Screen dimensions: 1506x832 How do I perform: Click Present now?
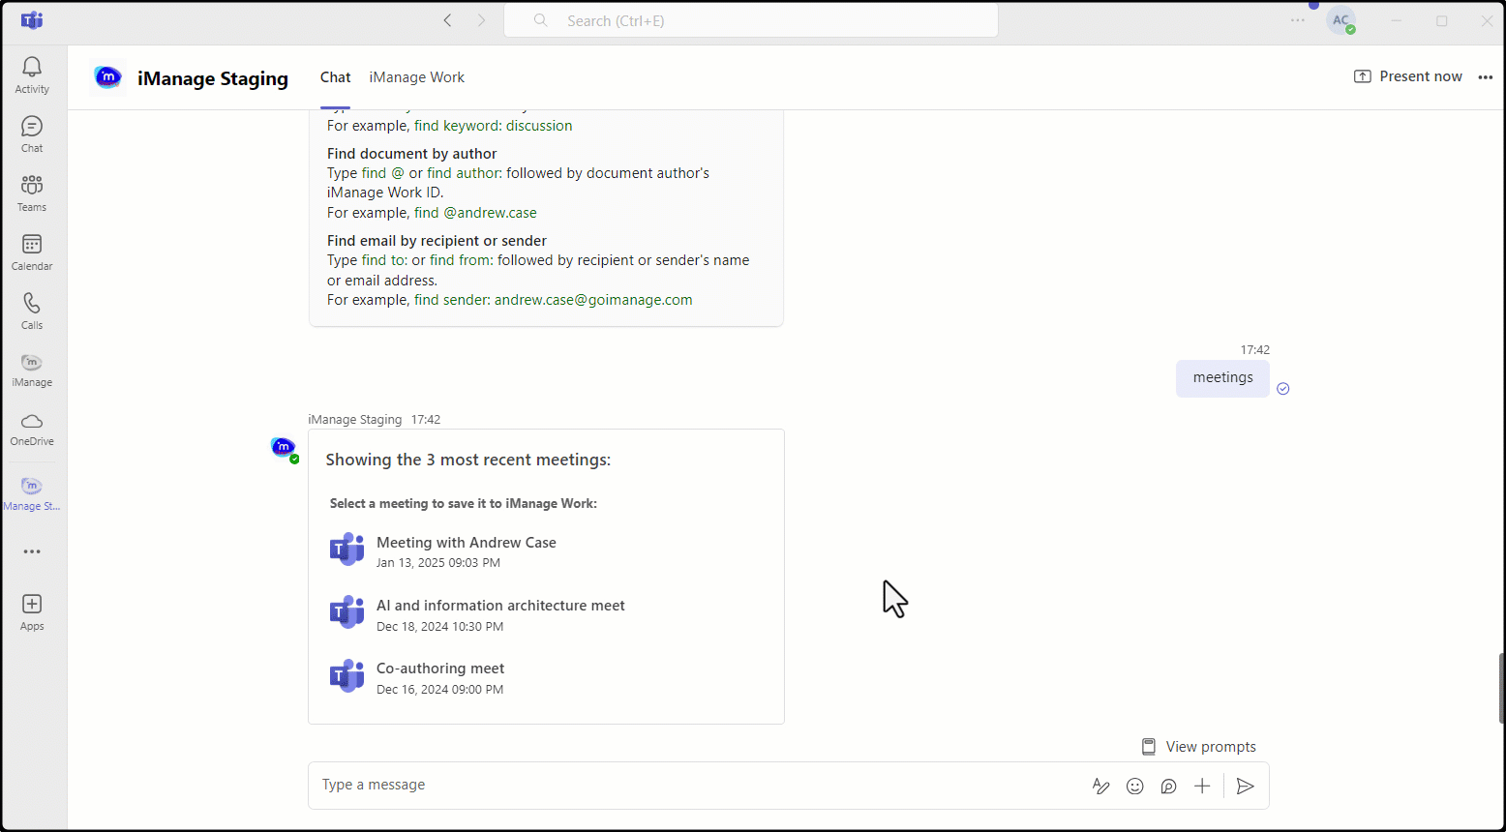tap(1408, 75)
